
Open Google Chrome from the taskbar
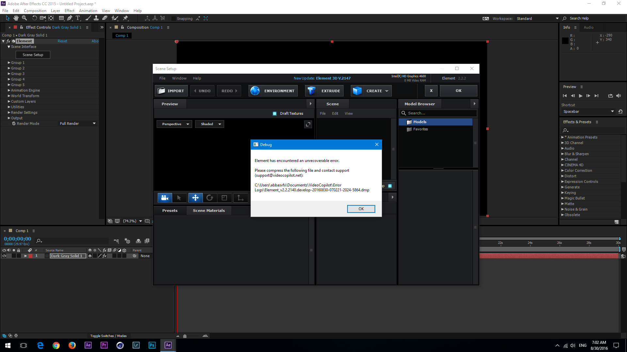(x=56, y=345)
